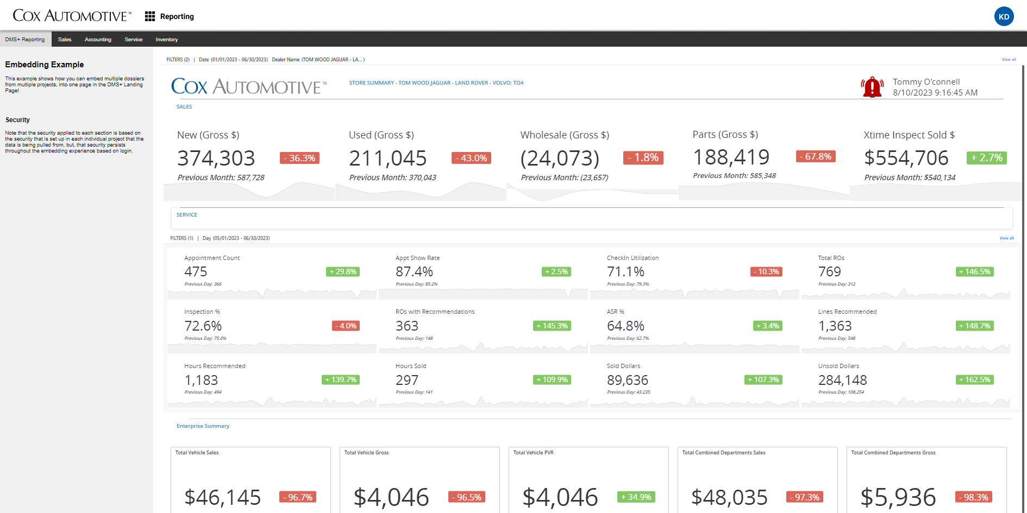Click the -36.3% badge for New Gross

(x=299, y=158)
